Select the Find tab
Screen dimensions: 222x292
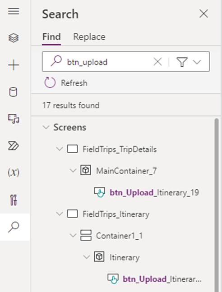[51, 36]
